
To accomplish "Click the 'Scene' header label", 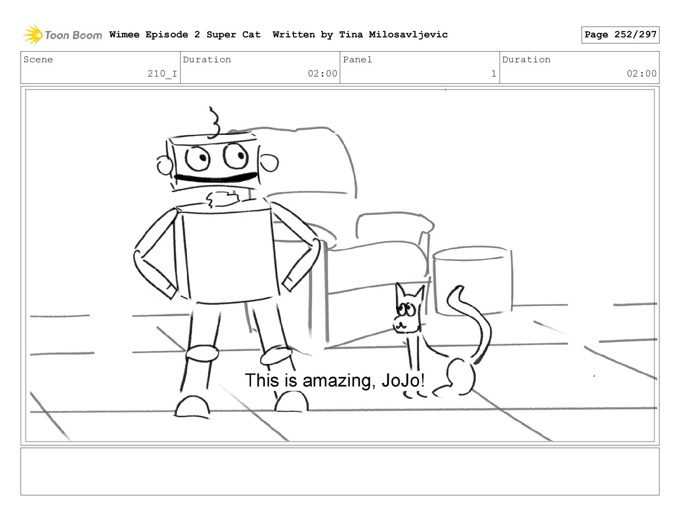I will [38, 59].
